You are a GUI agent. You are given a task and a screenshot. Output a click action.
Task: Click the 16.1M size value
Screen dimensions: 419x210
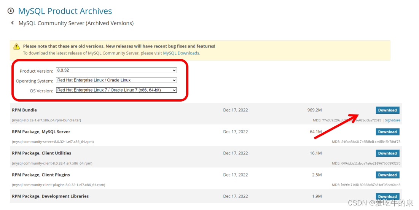tap(315, 153)
